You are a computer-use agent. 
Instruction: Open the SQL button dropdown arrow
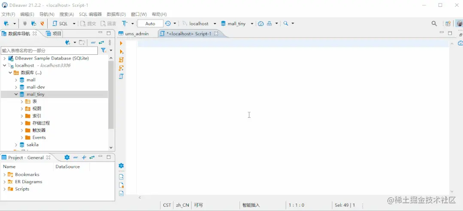tap(74, 24)
